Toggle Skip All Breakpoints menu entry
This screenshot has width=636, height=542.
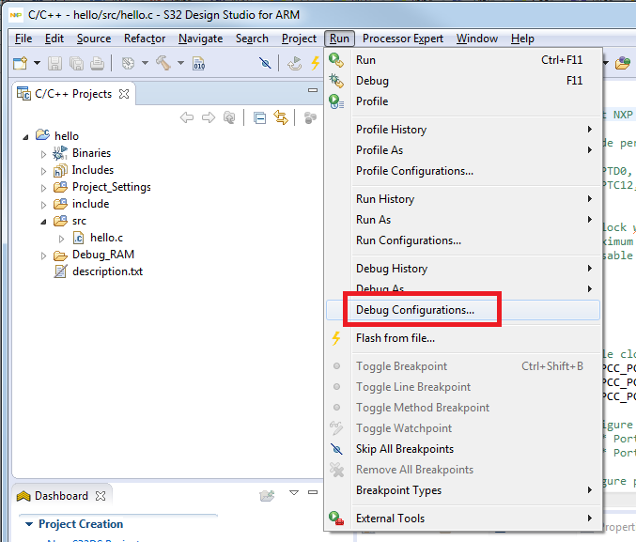click(x=462, y=449)
